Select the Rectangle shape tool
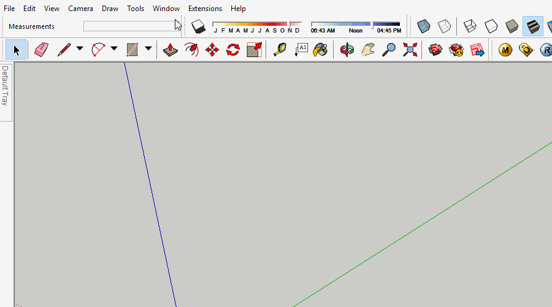Image resolution: width=552 pixels, height=307 pixels. (x=132, y=50)
